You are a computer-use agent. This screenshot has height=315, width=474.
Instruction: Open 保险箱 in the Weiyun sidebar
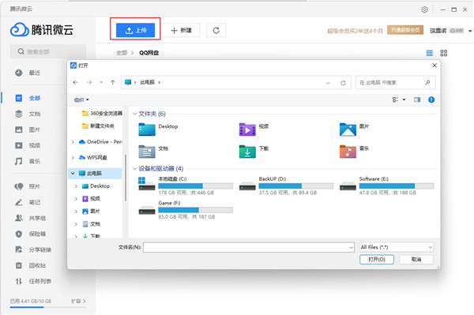coord(30,234)
